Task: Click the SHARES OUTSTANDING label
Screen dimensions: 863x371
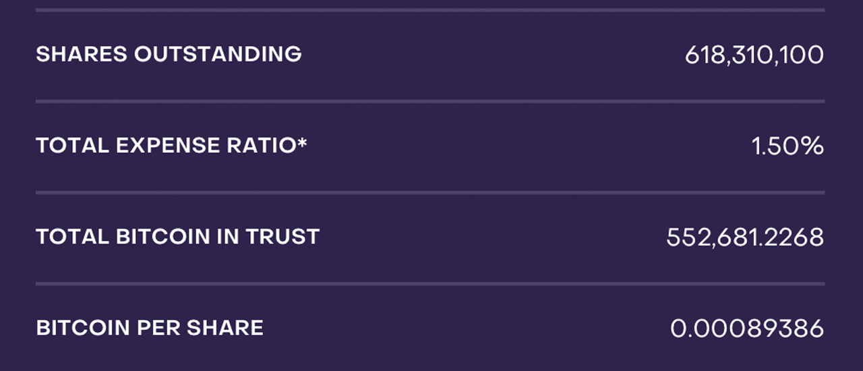Action: coord(169,54)
